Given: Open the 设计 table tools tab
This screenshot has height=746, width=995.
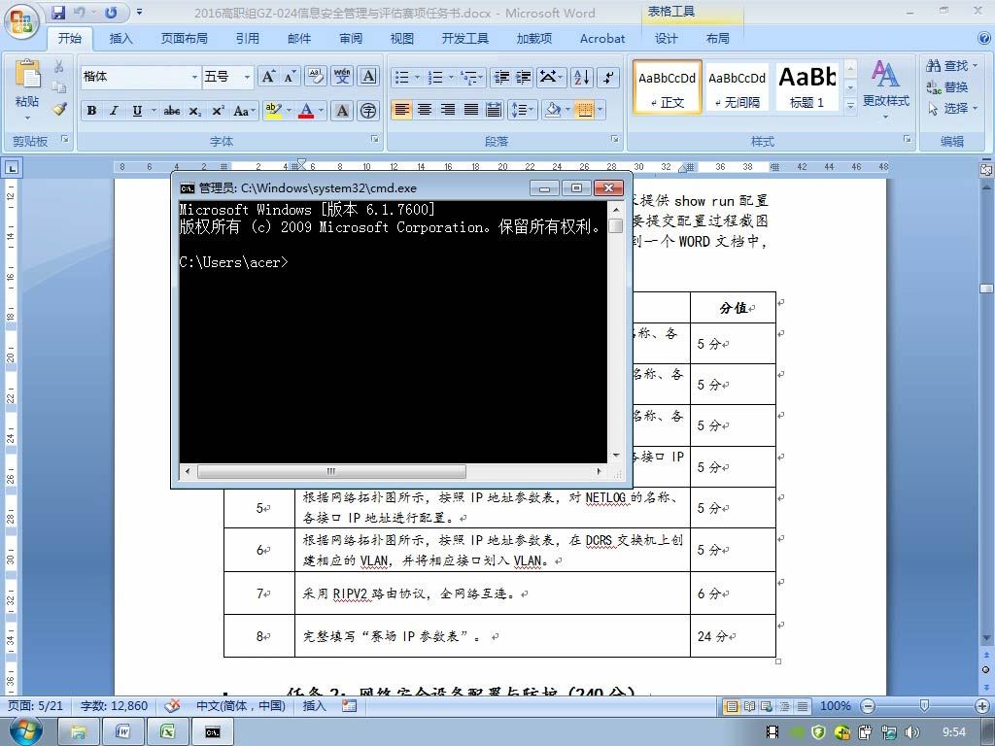Looking at the screenshot, I should (666, 39).
